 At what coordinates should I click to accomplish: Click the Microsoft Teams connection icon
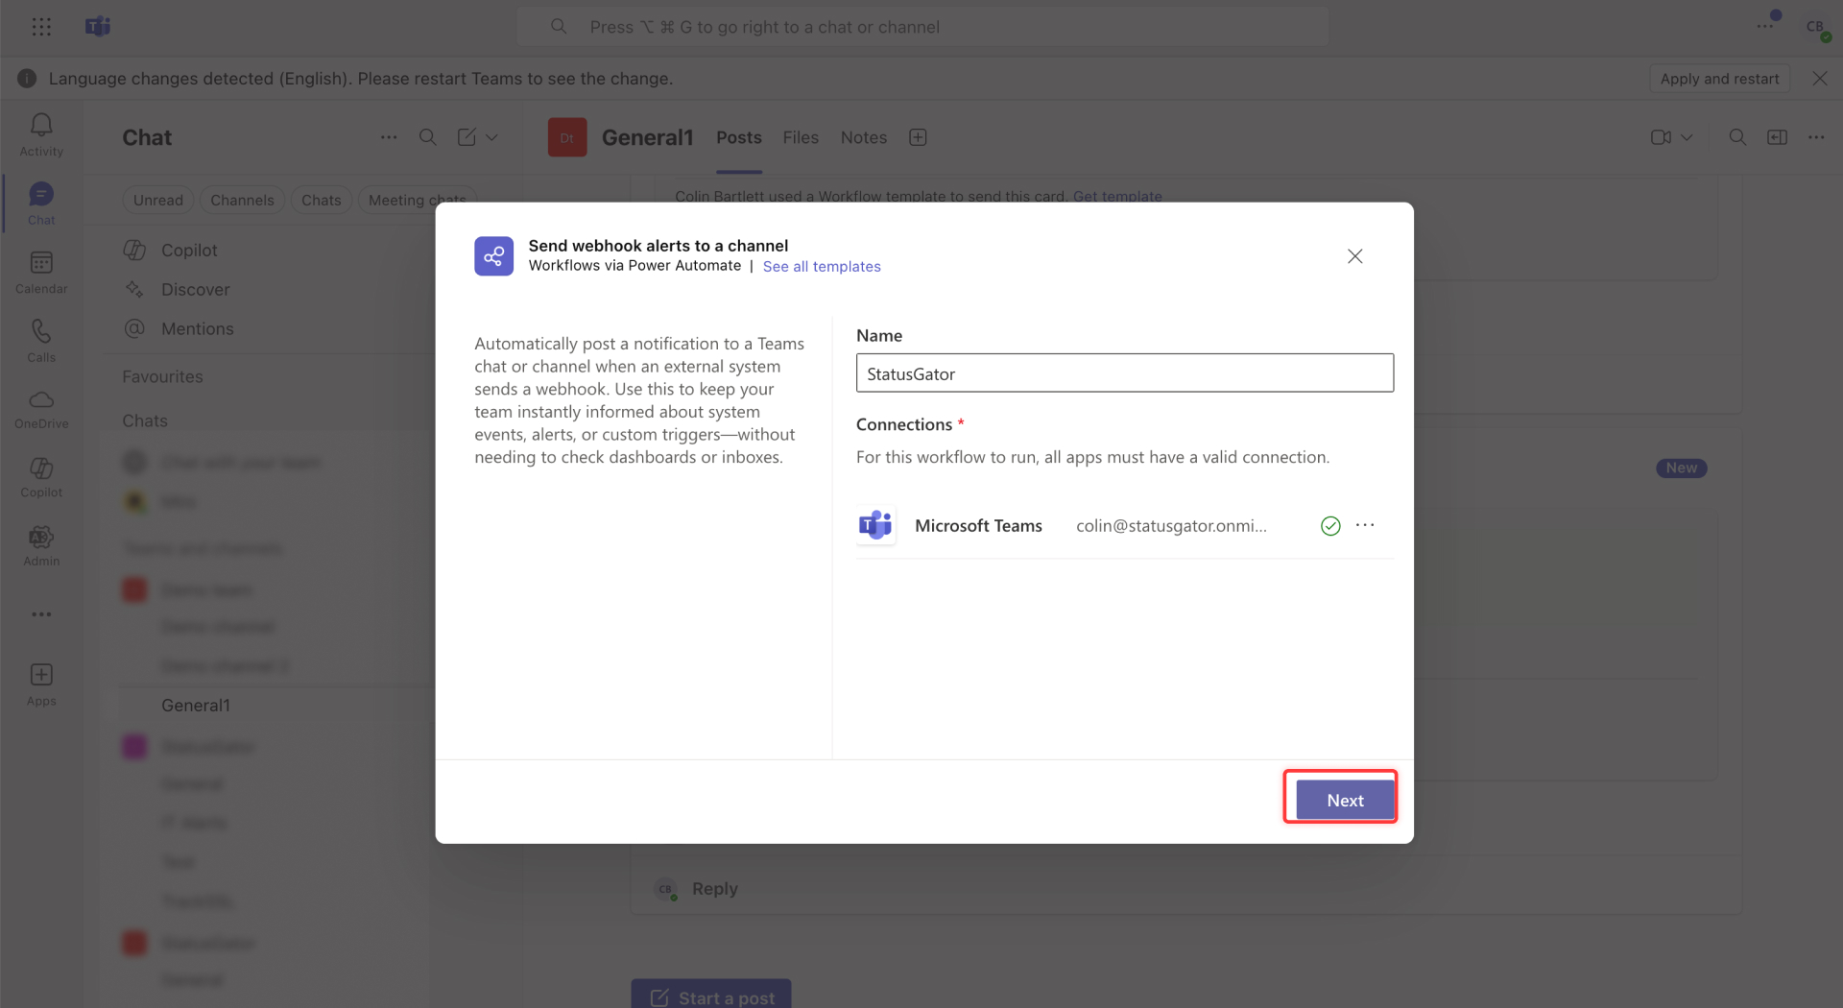coord(875,525)
